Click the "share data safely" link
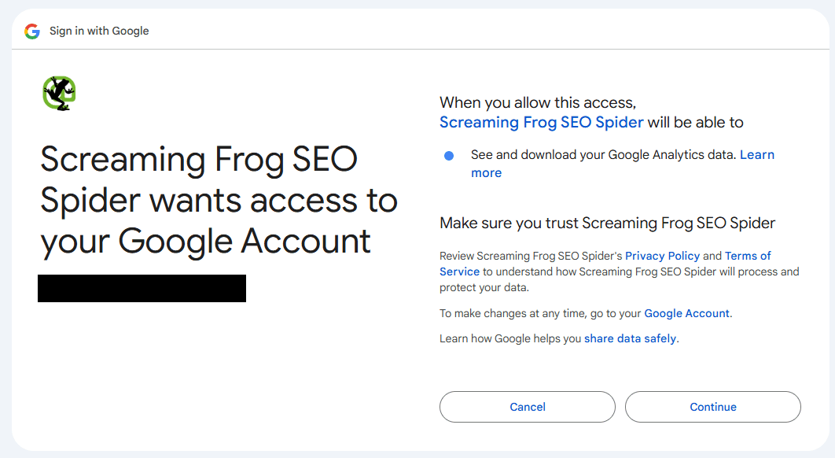The image size is (835, 458). point(630,338)
